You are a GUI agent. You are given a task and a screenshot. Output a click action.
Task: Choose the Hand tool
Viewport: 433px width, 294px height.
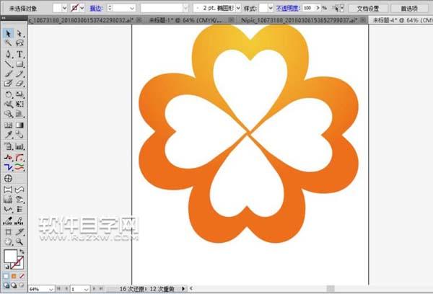coord(8,241)
